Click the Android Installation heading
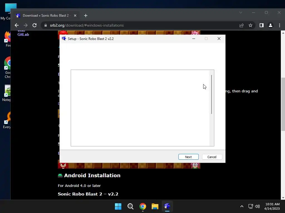Screen dimensions: 285x213 coord(92,175)
